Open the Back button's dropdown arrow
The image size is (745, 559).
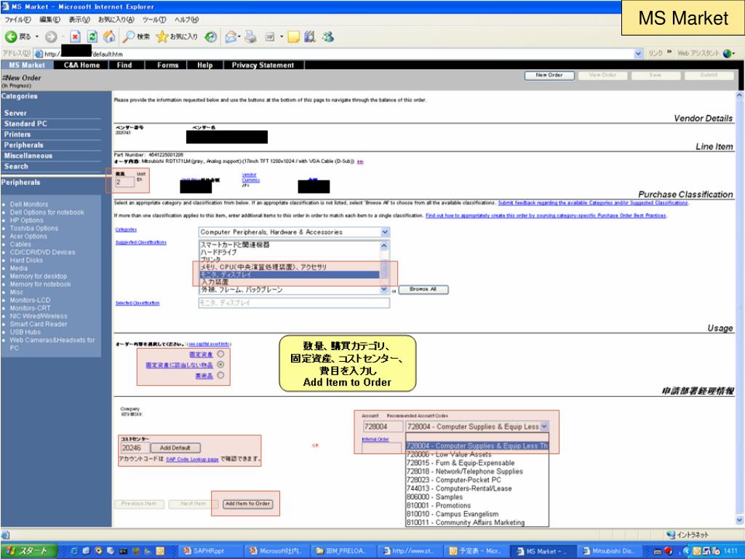click(x=36, y=36)
